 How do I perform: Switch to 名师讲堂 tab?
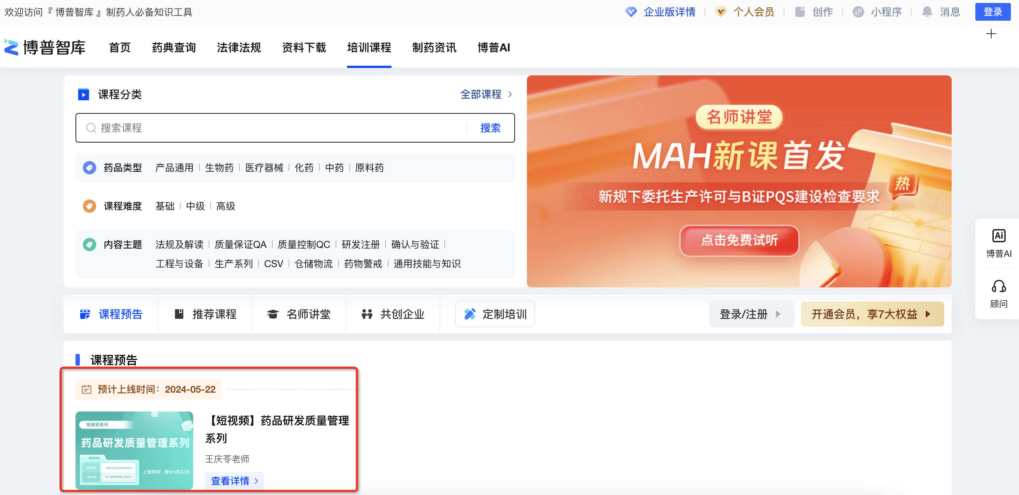pyautogui.click(x=299, y=314)
